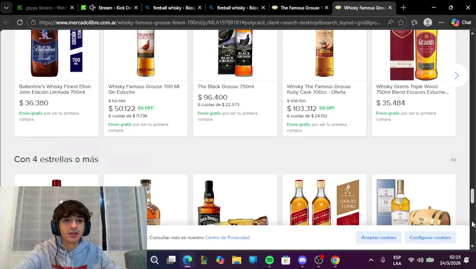Open the browser profile avatar
The height and width of the screenshot is (269, 476).
(428, 22)
